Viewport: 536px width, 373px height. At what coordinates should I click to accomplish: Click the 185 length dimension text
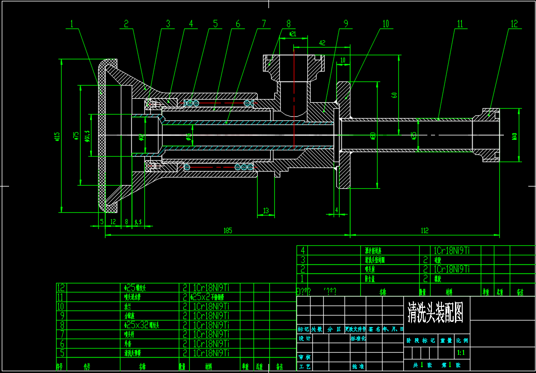pos(227,230)
